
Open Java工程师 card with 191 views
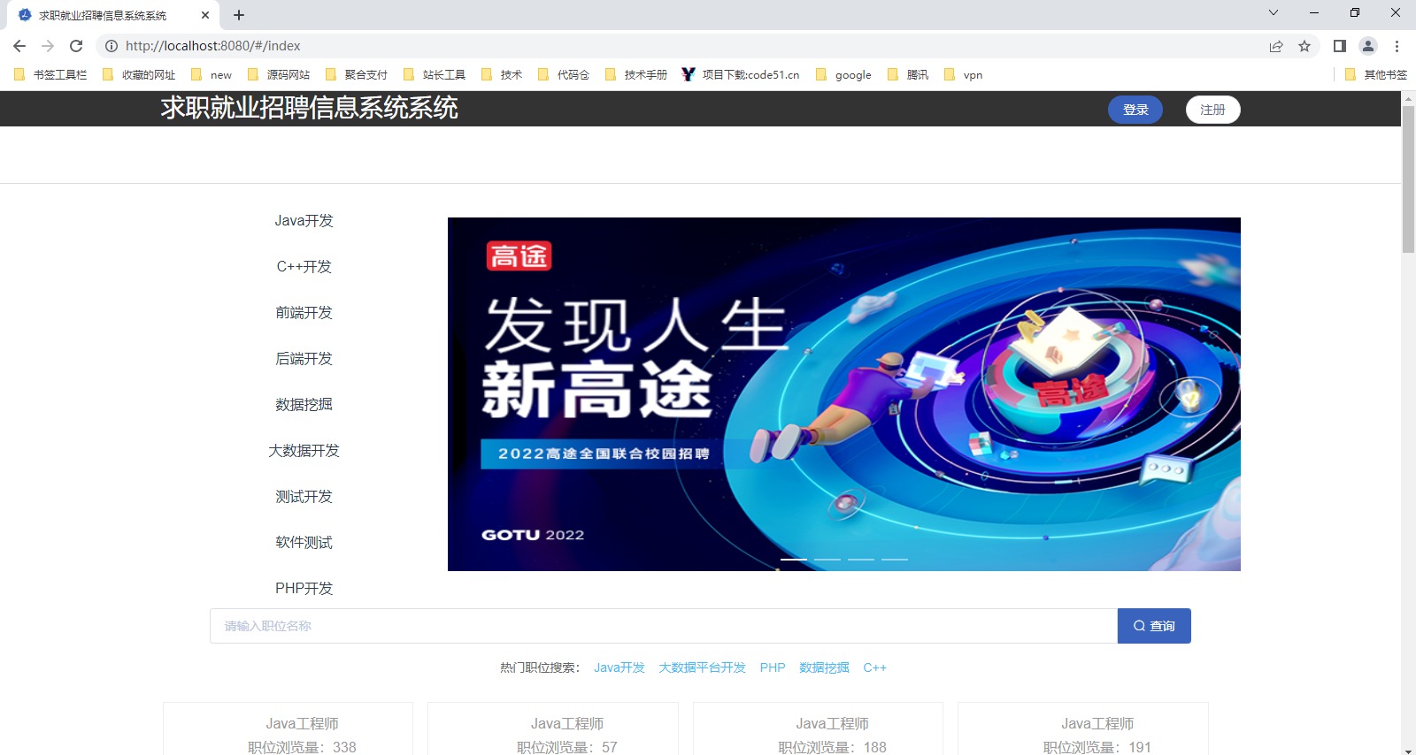point(1083,729)
